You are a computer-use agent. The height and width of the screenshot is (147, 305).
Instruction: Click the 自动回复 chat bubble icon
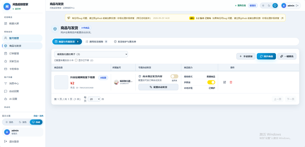click(5, 91)
